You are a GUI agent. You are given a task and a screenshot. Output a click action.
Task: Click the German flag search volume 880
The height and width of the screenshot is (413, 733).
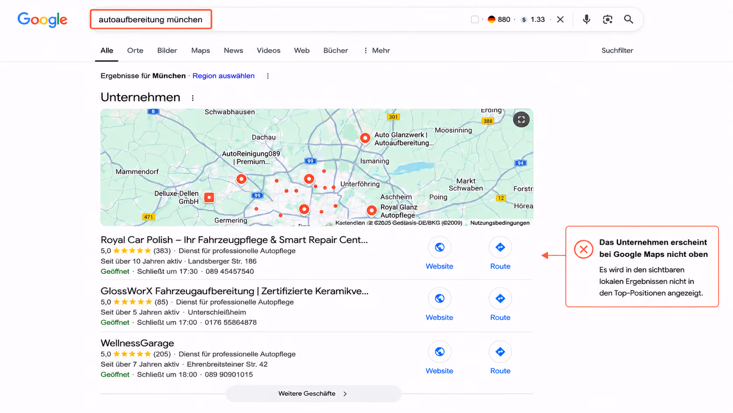pos(499,19)
